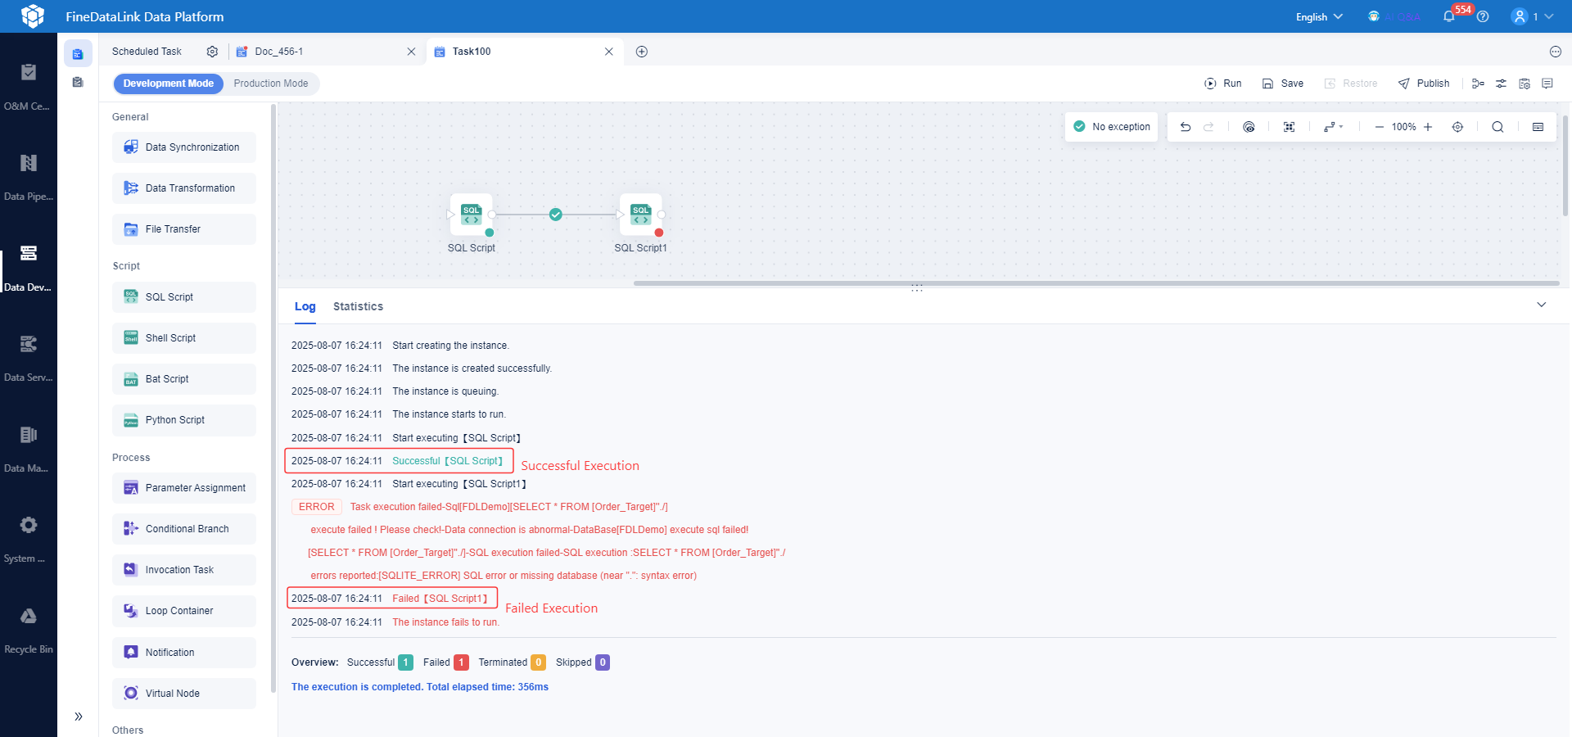Add a new tab with plus icon

coord(642,52)
